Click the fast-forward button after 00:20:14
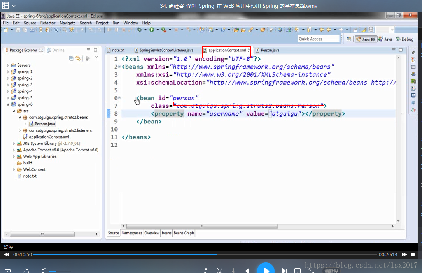422x273 pixels. pos(404,254)
